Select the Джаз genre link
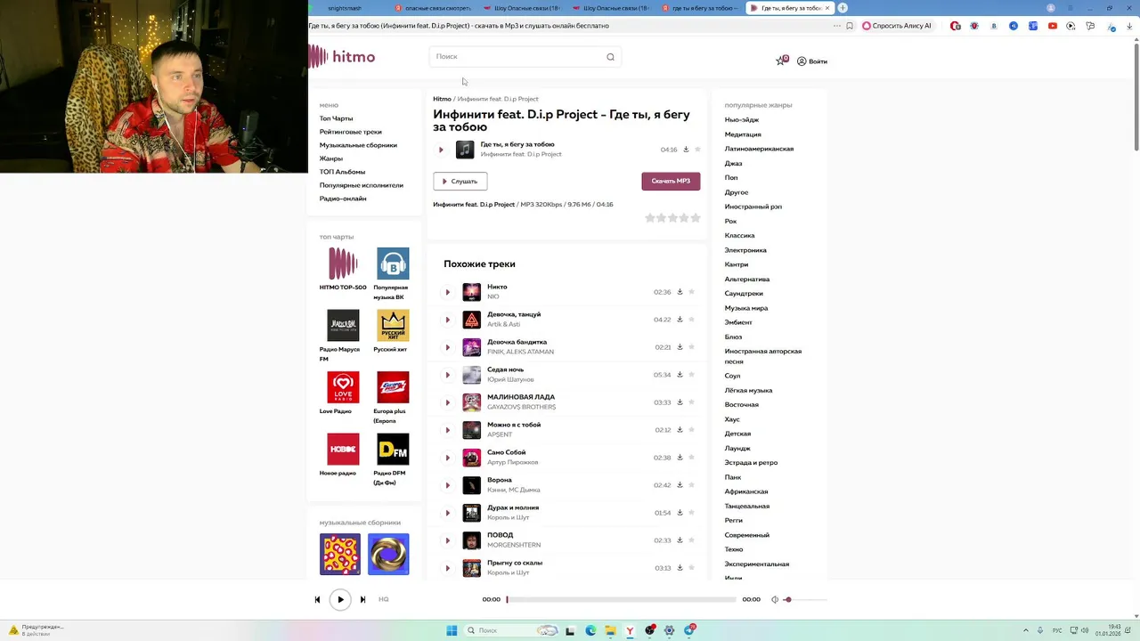Image resolution: width=1140 pixels, height=641 pixels. click(x=733, y=163)
